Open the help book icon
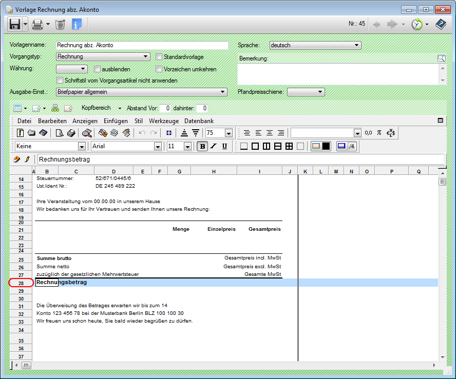 point(441,24)
